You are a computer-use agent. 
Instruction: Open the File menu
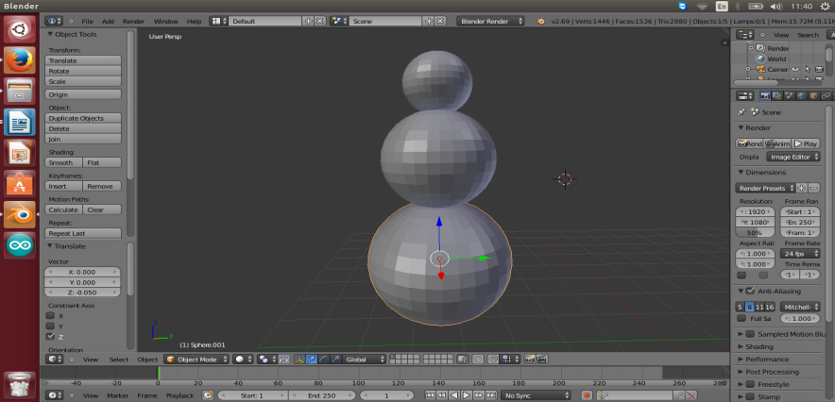87,22
